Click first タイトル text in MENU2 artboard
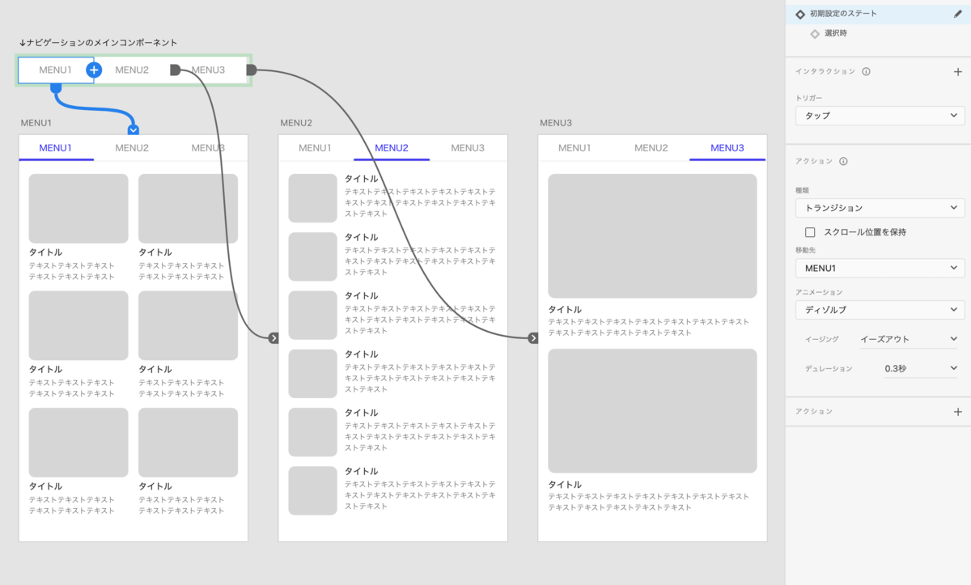The image size is (971, 585). point(361,179)
